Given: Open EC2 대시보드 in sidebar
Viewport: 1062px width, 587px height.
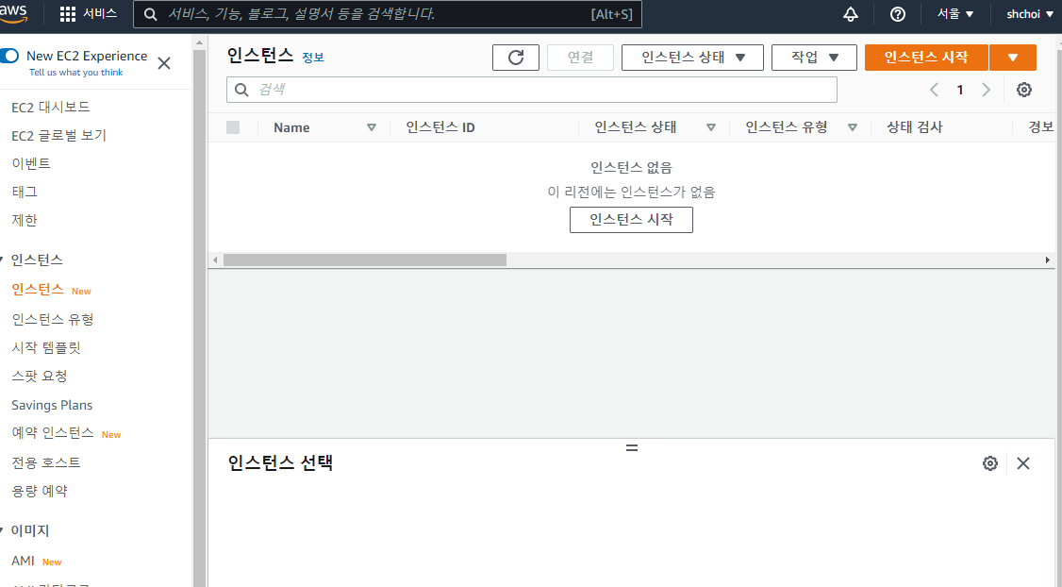Looking at the screenshot, I should click(x=51, y=107).
